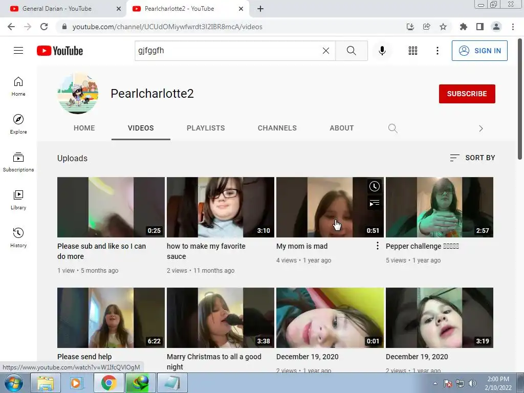Viewport: 524px width, 393px height.
Task: Open video titled Please send help
Action: pyautogui.click(x=84, y=357)
